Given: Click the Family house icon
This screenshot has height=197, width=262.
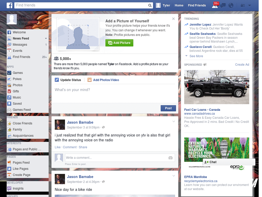Looking at the screenshot, I should coord(9,130).
